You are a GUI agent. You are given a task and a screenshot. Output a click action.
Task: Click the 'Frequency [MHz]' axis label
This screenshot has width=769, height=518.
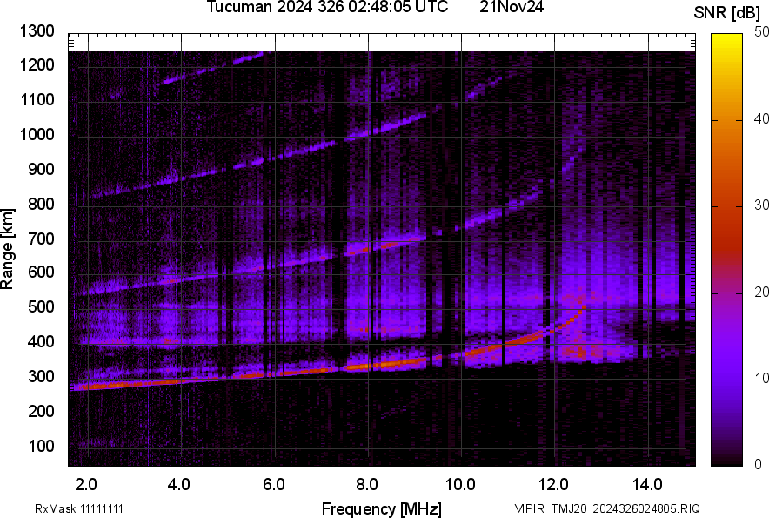coord(382,508)
